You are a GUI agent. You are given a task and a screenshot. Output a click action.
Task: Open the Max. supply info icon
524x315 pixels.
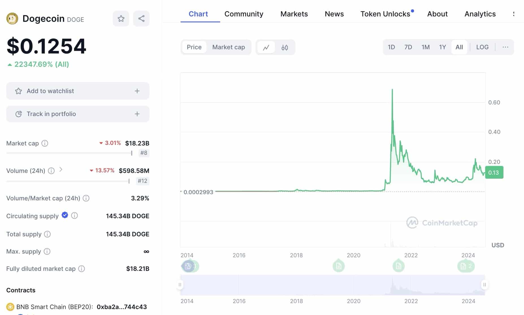pyautogui.click(x=47, y=251)
